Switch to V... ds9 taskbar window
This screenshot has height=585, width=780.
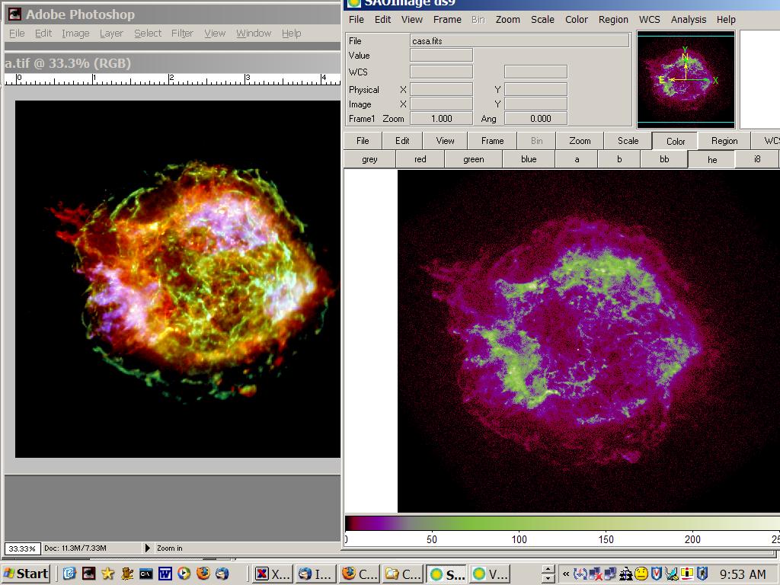[x=490, y=574]
